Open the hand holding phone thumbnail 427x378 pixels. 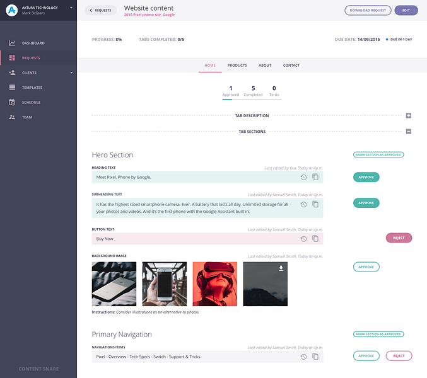165,284
